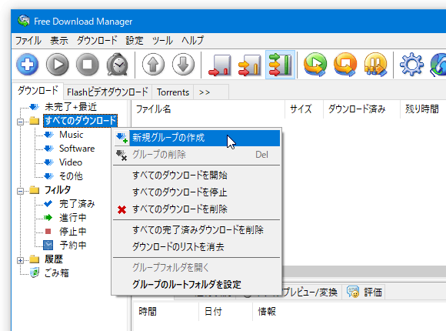The image size is (446, 331).
Task: Select 未完了+最近 in the tree
Action: click(71, 107)
